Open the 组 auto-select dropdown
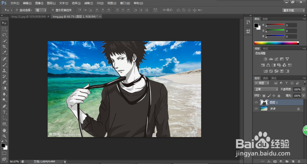This screenshot has height=164, width=307. click(41, 10)
